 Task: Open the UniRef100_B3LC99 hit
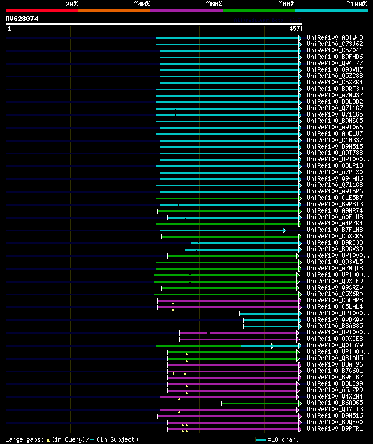point(335,383)
